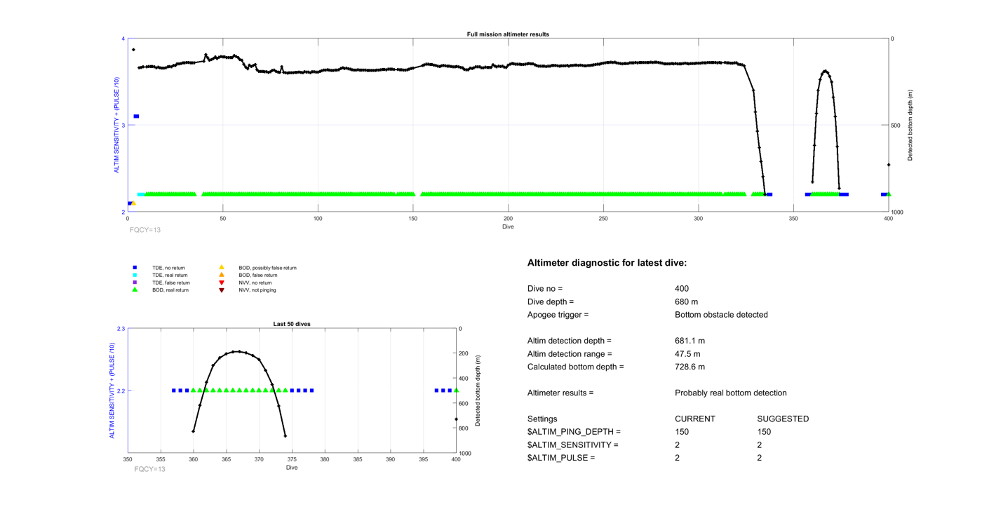Click 'FQCY=13' under the last 50 dives plot
The height and width of the screenshot is (509, 982).
pos(149,469)
